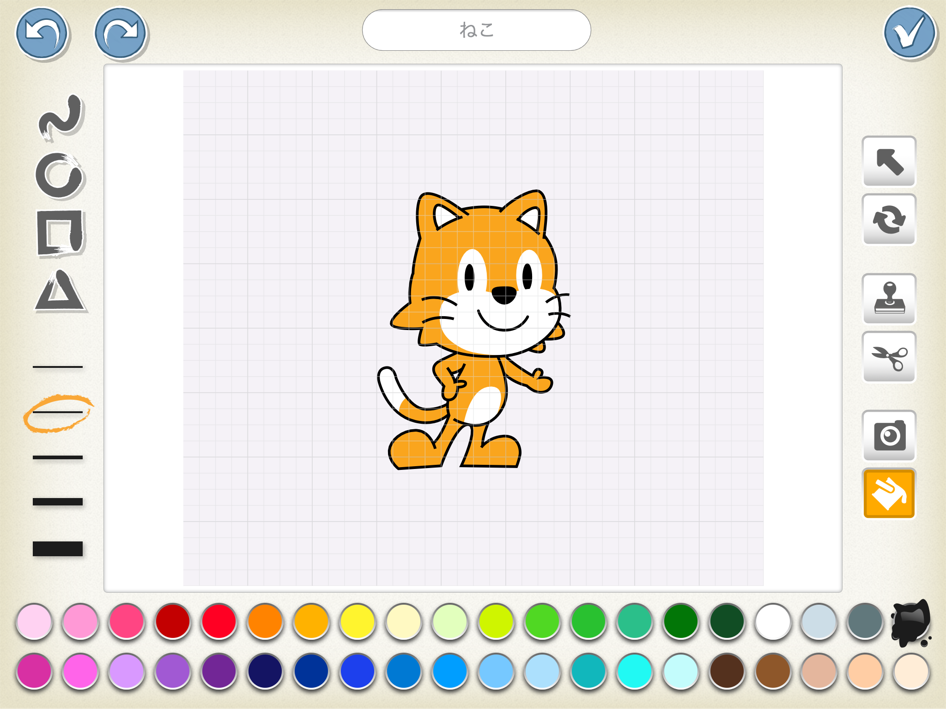The width and height of the screenshot is (946, 709).
Task: Pick the dark purple color swatch
Action: point(219,671)
